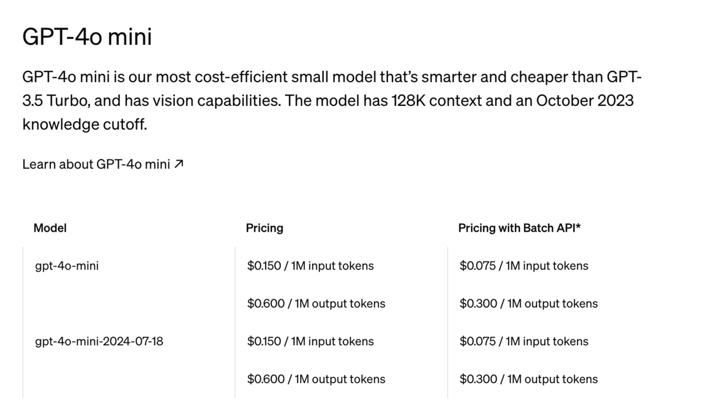Click the arrow icon after Learn about GPT-4o mini
The width and height of the screenshot is (702, 413).
(x=179, y=164)
